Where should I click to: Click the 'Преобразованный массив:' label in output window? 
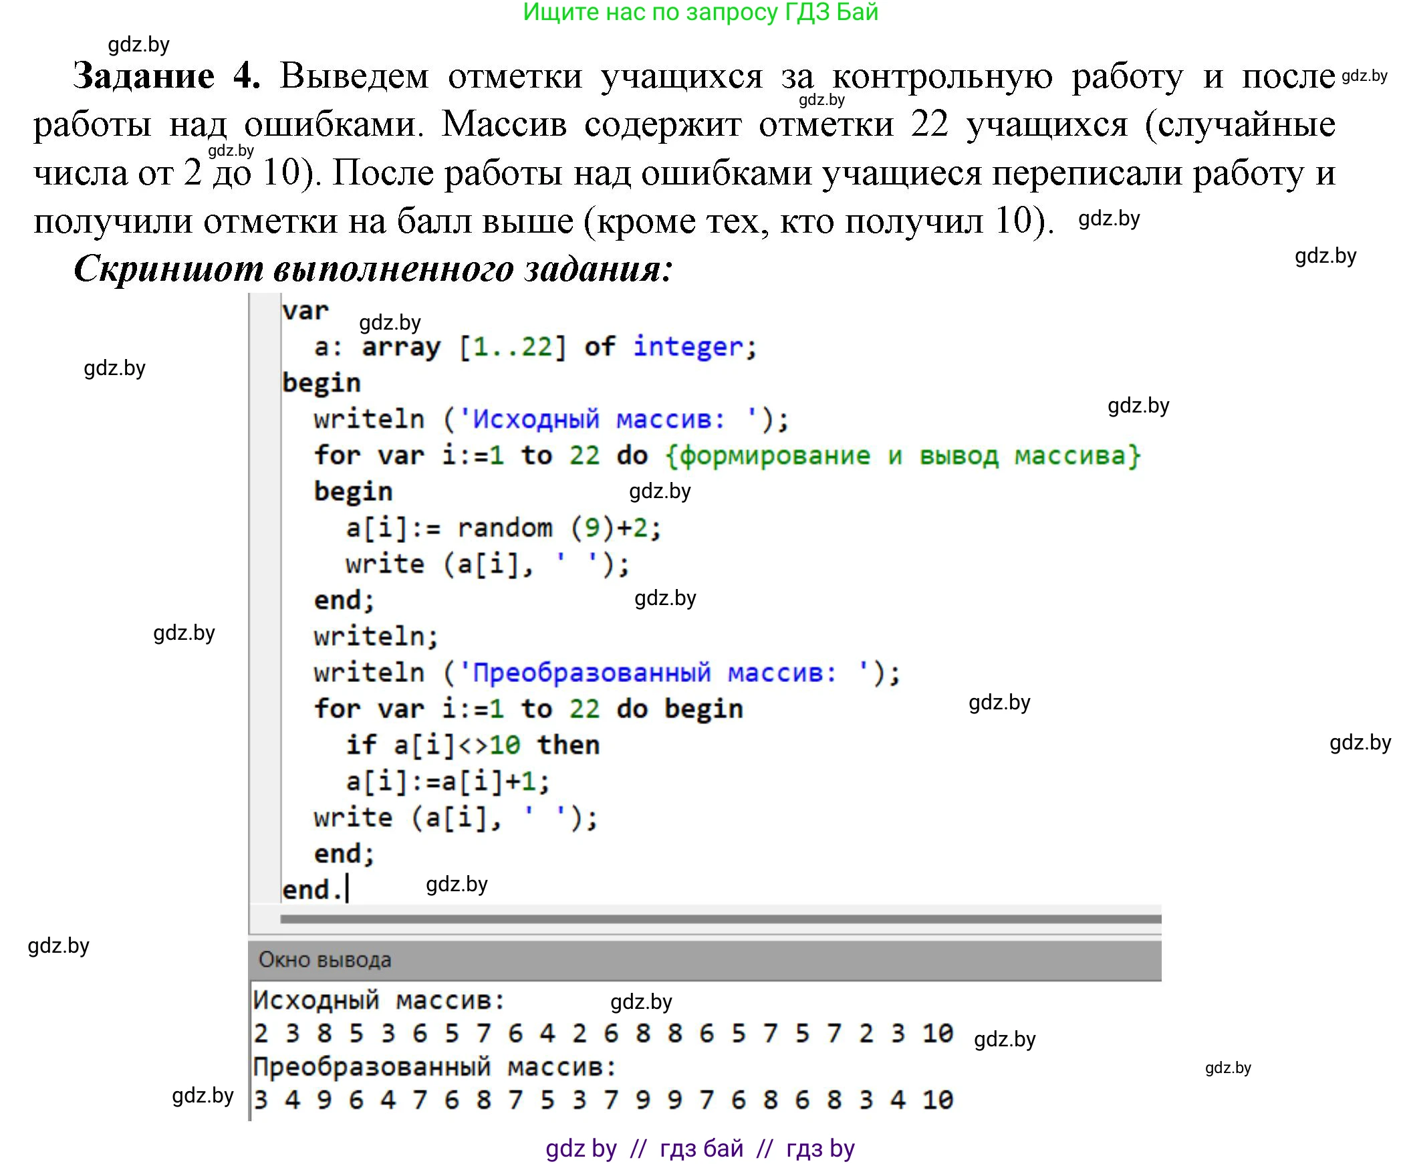pos(434,1066)
